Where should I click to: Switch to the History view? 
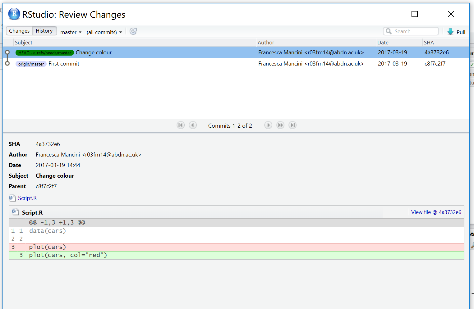(44, 31)
